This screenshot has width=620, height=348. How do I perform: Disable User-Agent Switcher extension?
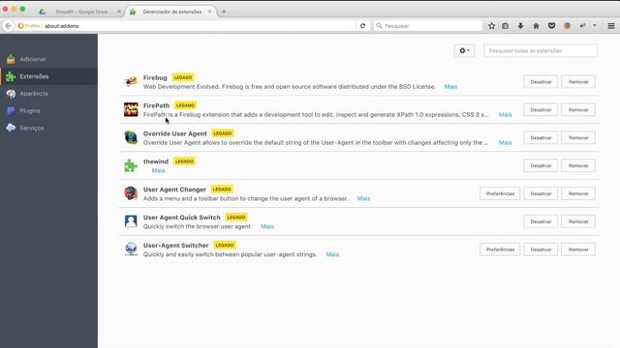click(541, 249)
